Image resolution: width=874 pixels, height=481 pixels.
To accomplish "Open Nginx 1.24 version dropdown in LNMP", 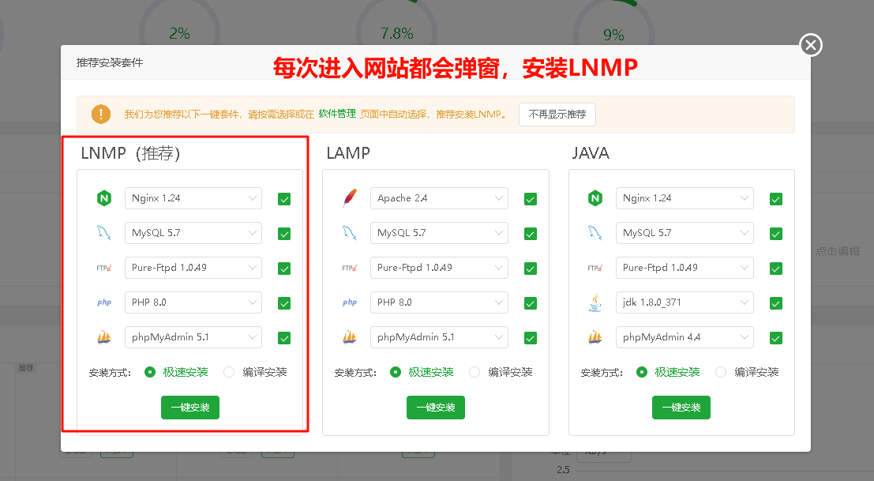I will click(193, 198).
